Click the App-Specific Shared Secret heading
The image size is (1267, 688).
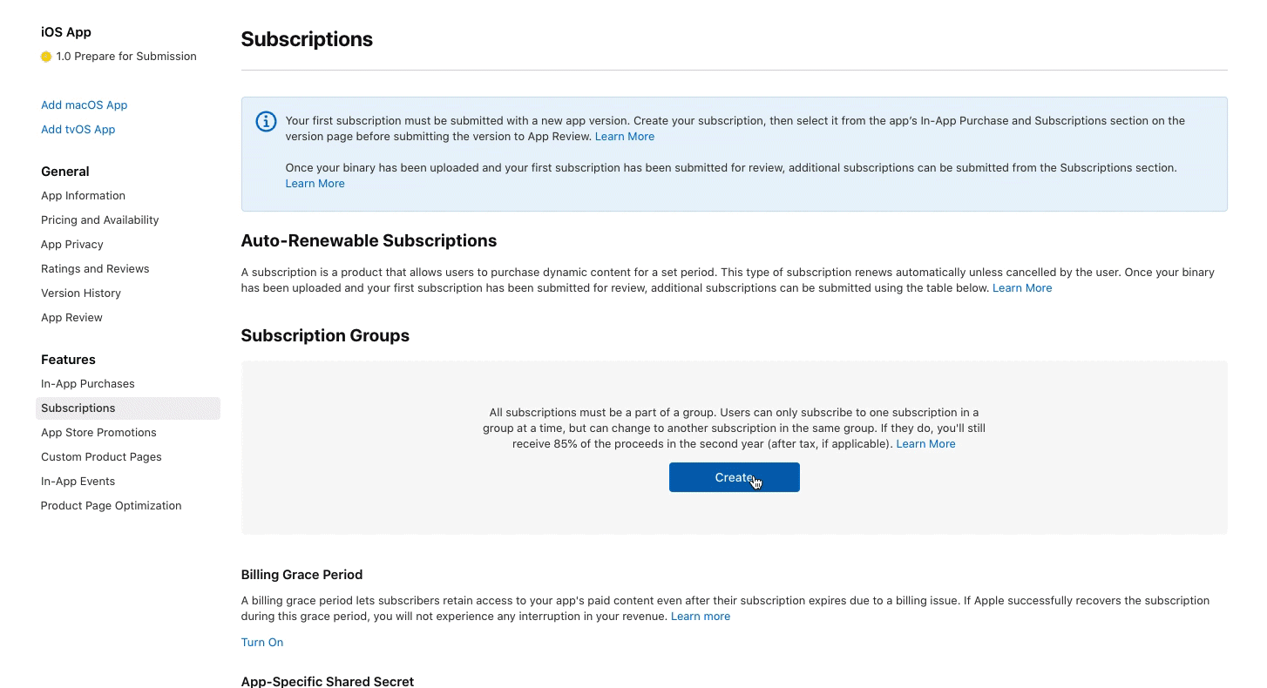pos(328,681)
